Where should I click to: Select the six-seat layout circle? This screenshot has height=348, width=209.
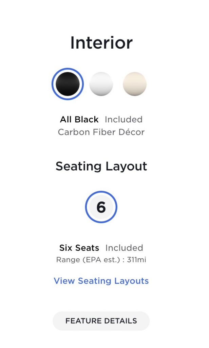[x=101, y=207]
